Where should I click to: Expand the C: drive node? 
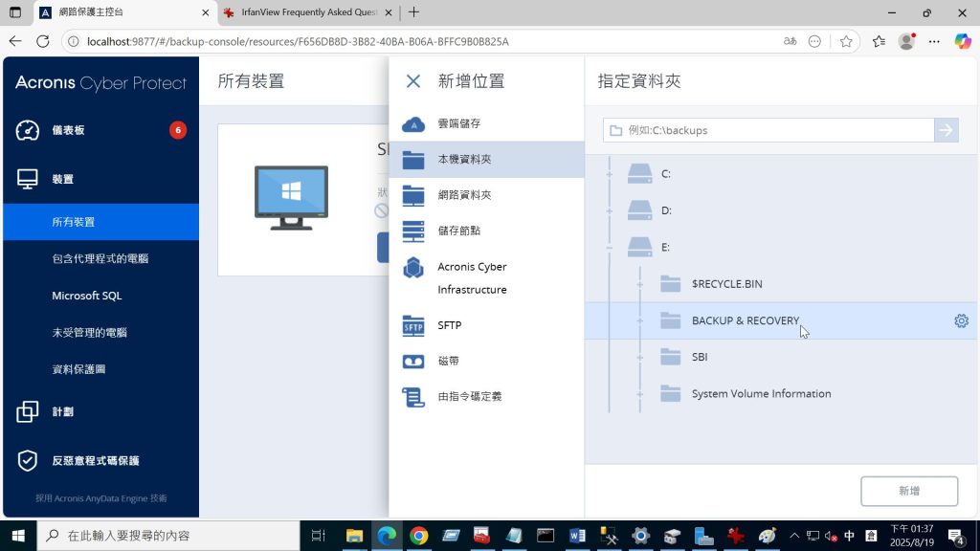point(609,174)
